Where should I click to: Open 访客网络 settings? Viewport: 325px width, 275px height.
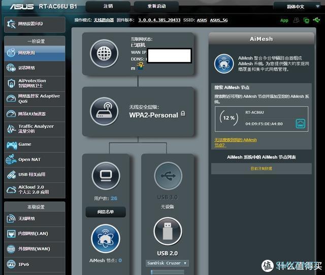point(35,68)
